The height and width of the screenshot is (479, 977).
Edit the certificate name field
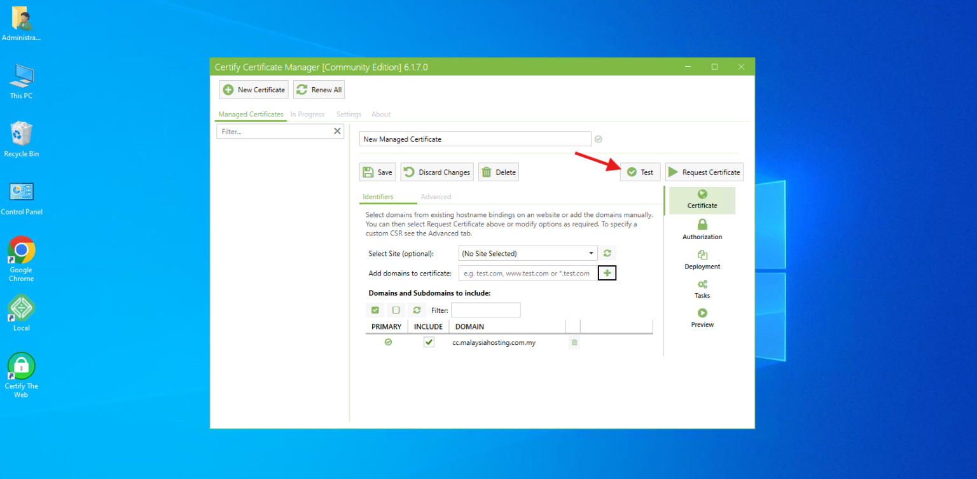(475, 138)
